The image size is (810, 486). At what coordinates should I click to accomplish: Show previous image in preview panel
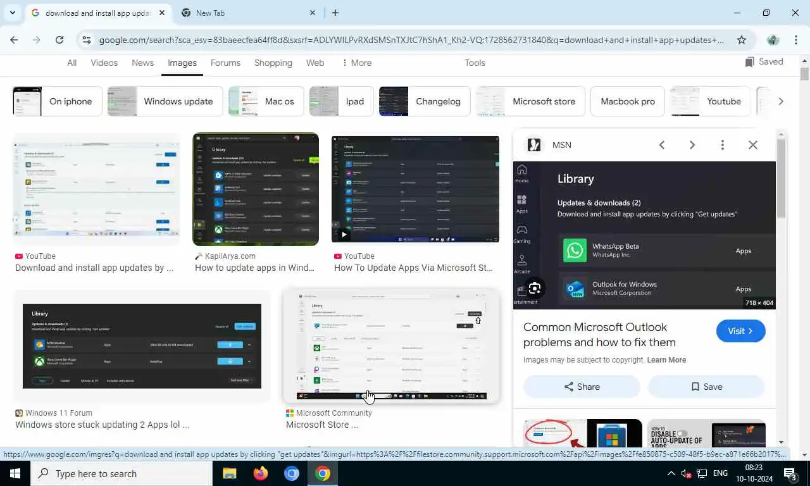pos(662,145)
